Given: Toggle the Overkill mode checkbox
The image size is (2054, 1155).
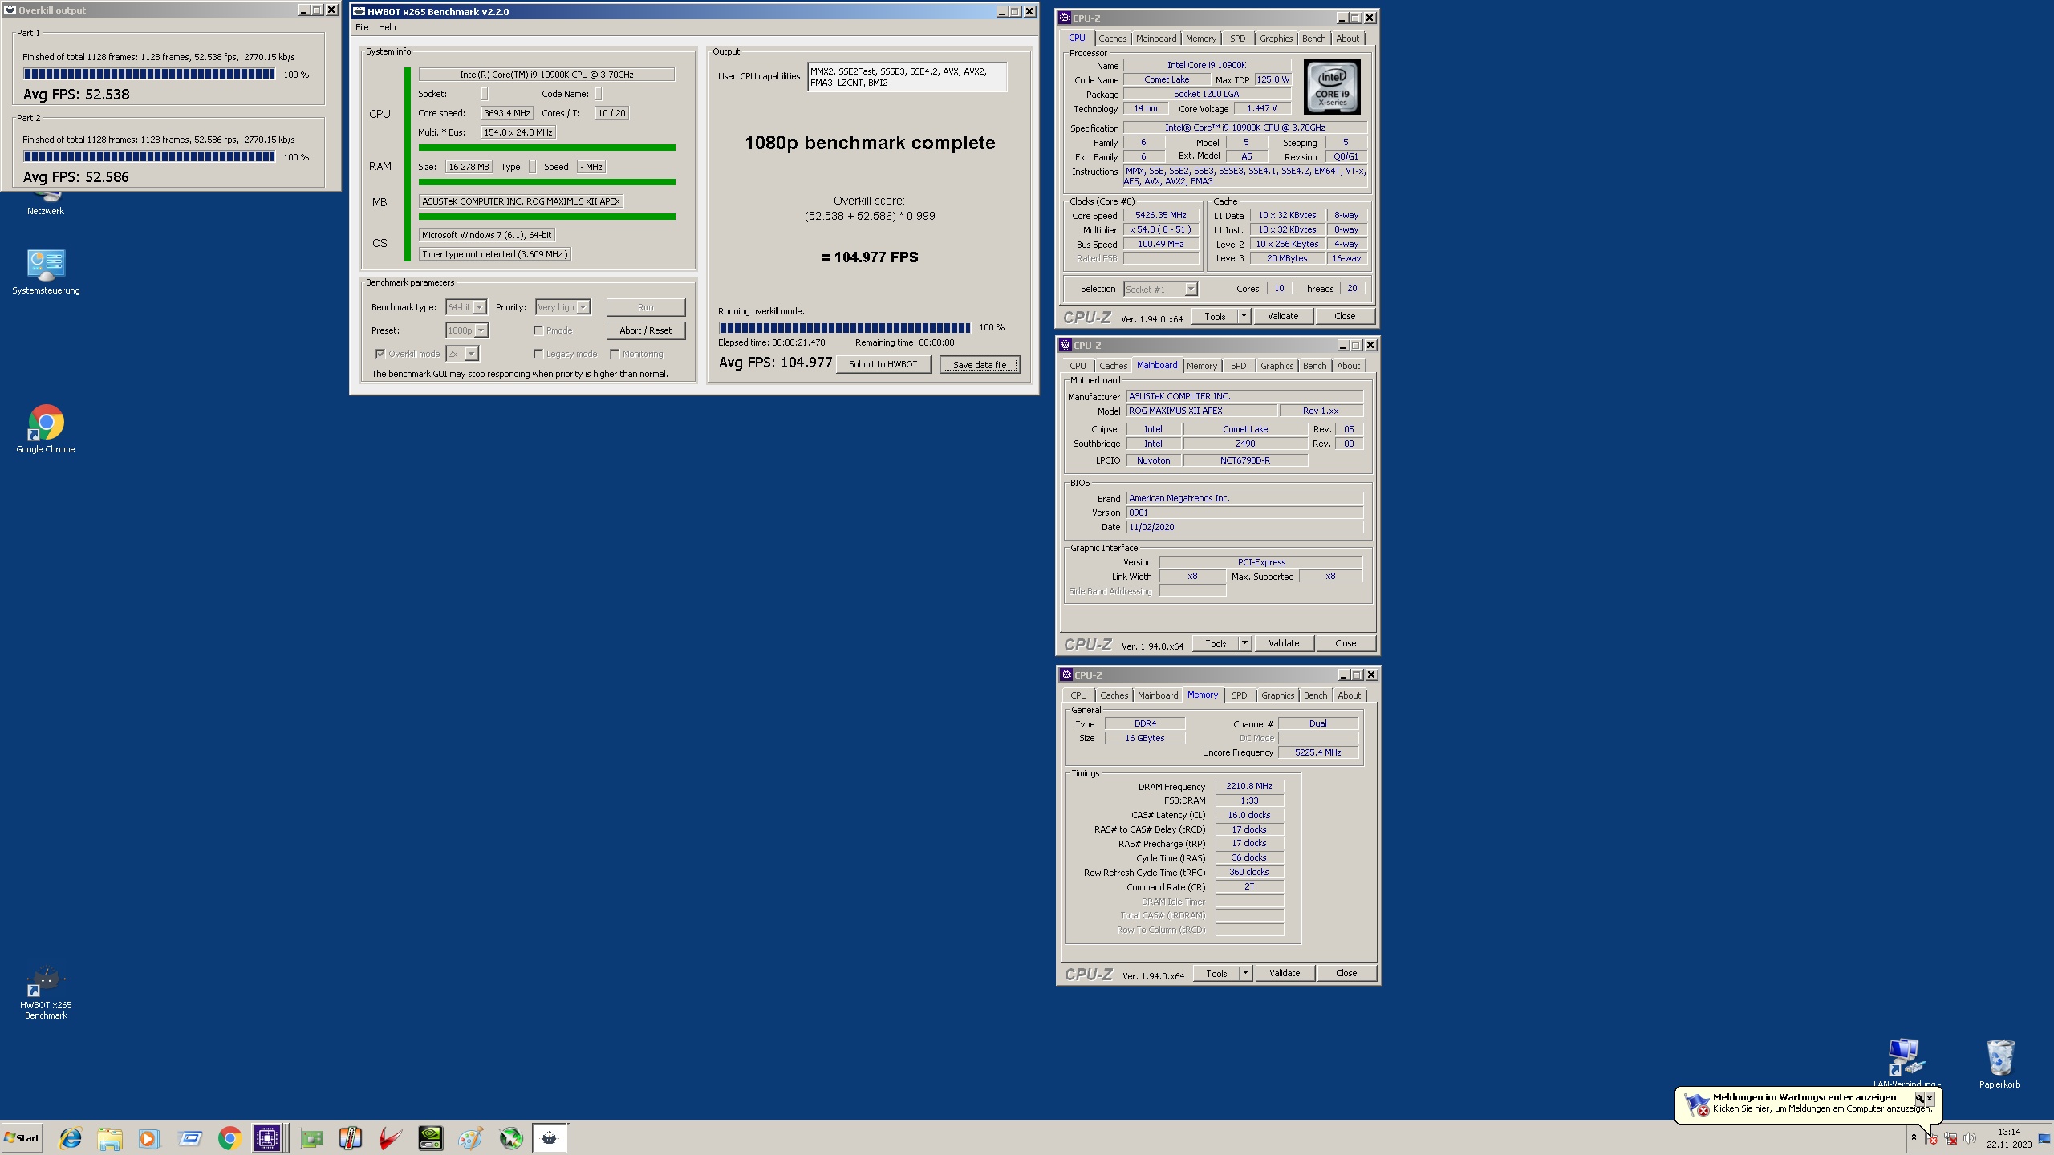Looking at the screenshot, I should pos(380,354).
